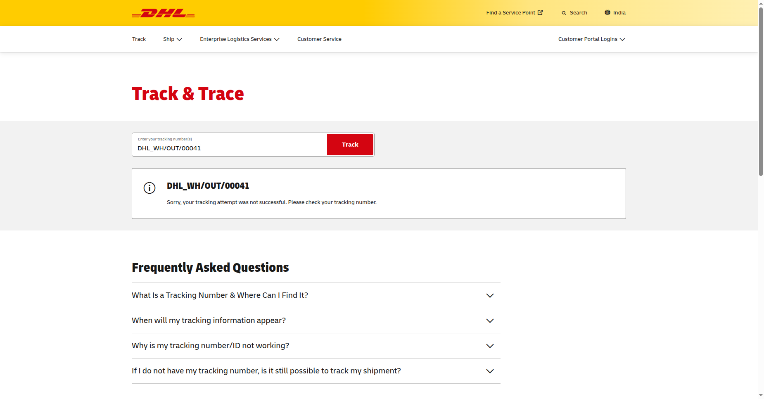Click the scrollbar up arrow
This screenshot has width=764, height=399.
pyautogui.click(x=761, y=3)
